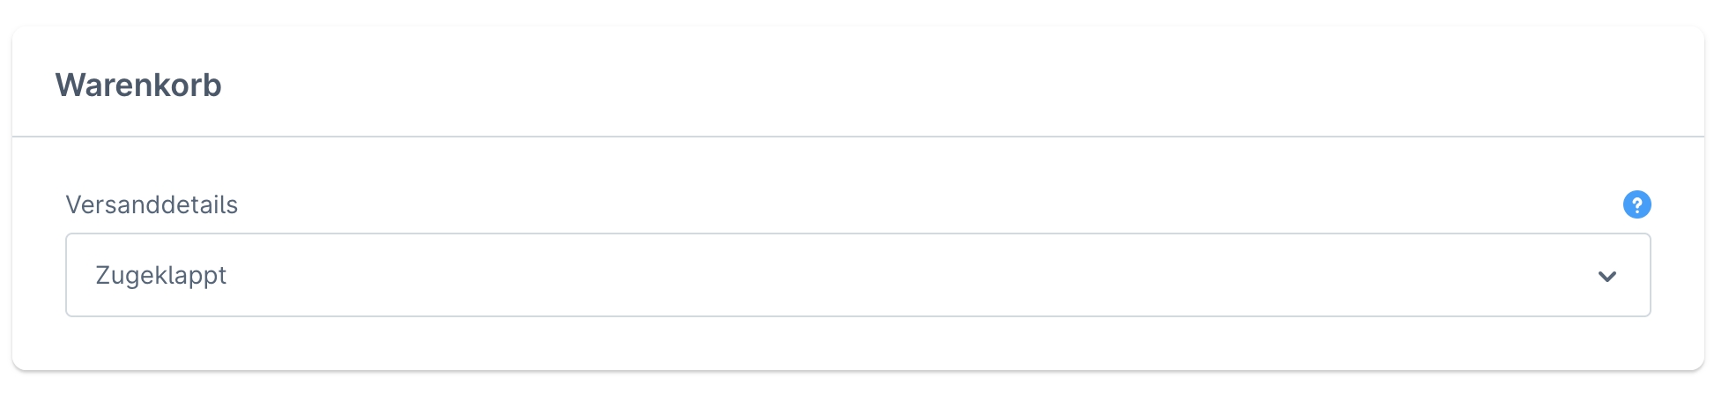1729x393 pixels.
Task: Open the Versanddetails dropdown
Action: pyautogui.click(x=857, y=275)
